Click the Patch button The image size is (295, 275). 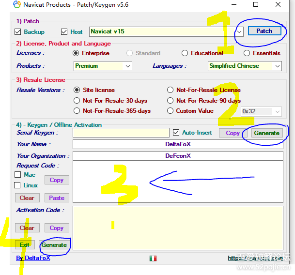pos(264,31)
